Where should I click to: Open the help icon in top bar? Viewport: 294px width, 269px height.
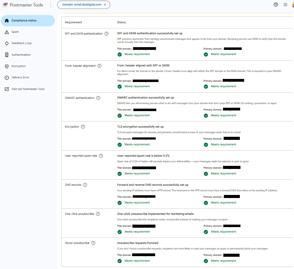click(276, 5)
